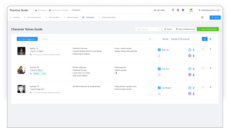
Task: Select the Characters tab
Action: coord(88,17)
